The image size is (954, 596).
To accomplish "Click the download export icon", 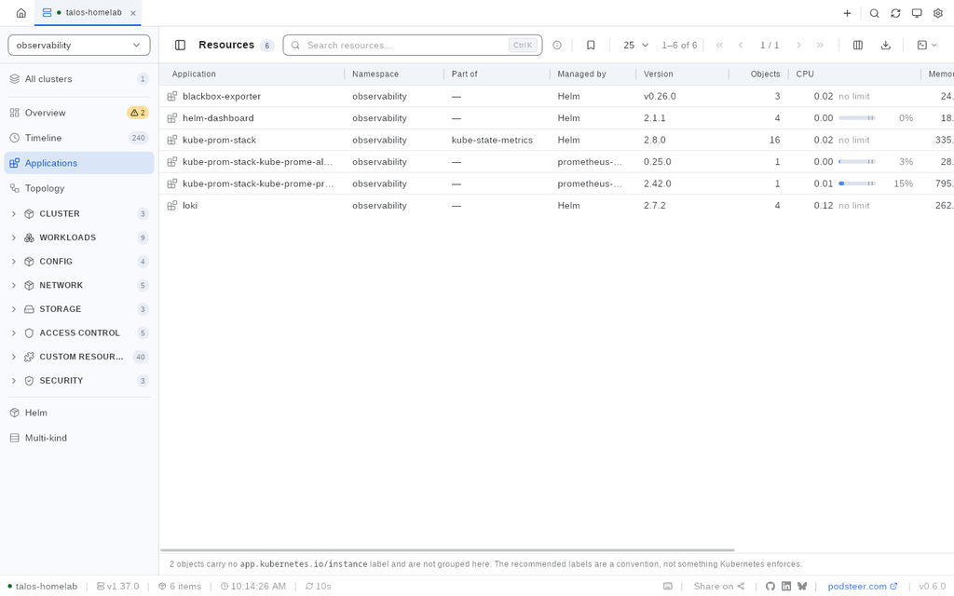I will click(x=886, y=45).
